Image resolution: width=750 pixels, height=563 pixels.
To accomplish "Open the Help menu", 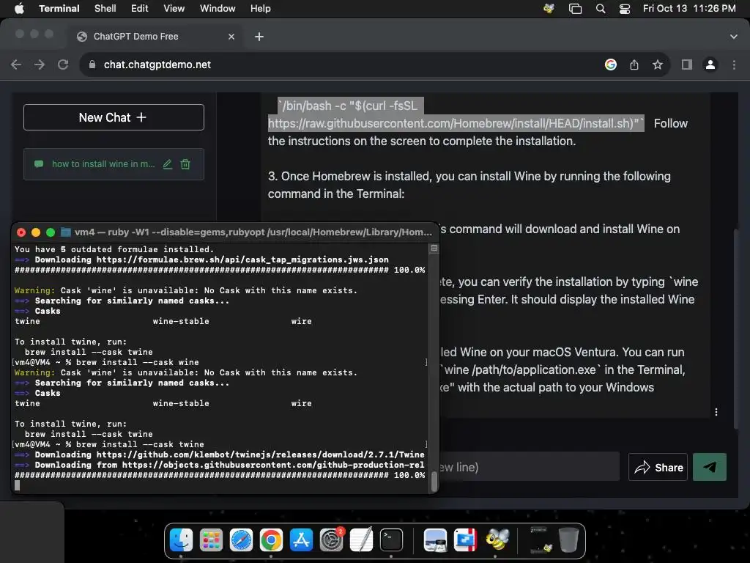I will (x=261, y=9).
